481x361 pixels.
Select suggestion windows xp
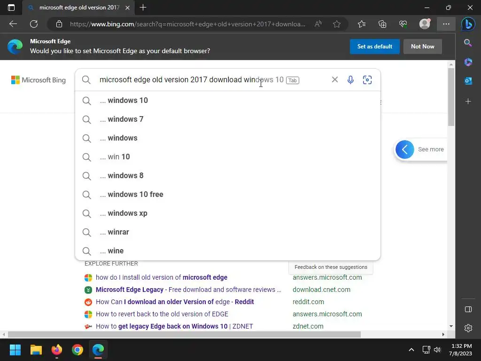point(228,213)
